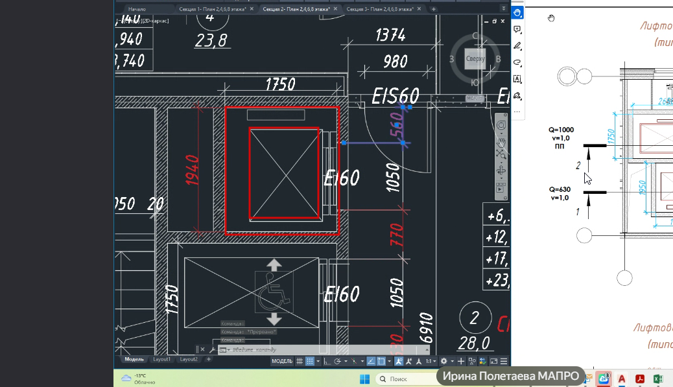Switch to the Начало tab
The image size is (673, 387).
(137, 9)
